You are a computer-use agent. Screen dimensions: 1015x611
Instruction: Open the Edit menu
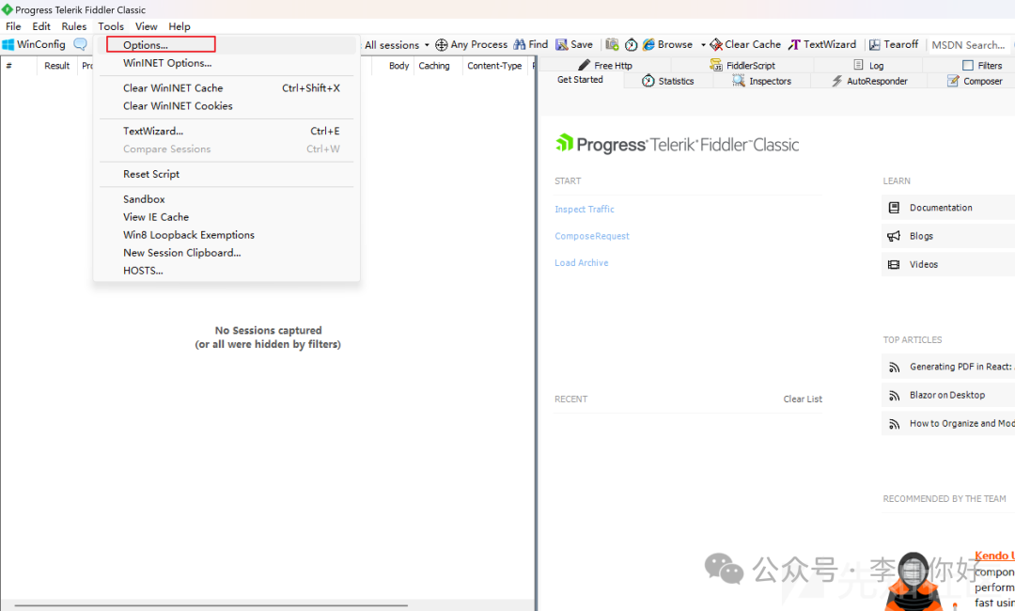tap(41, 26)
